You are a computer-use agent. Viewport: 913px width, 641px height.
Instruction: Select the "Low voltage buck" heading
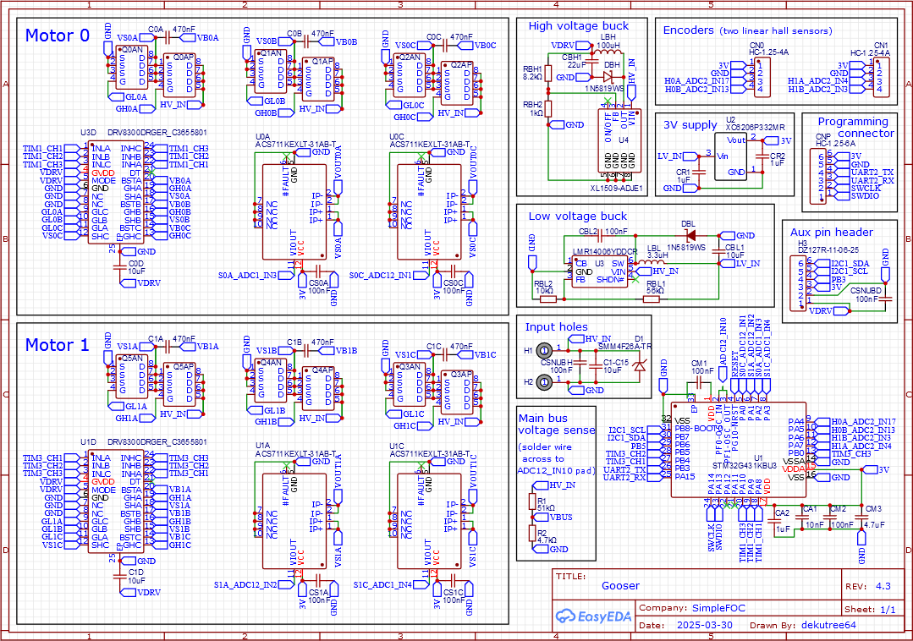point(578,216)
